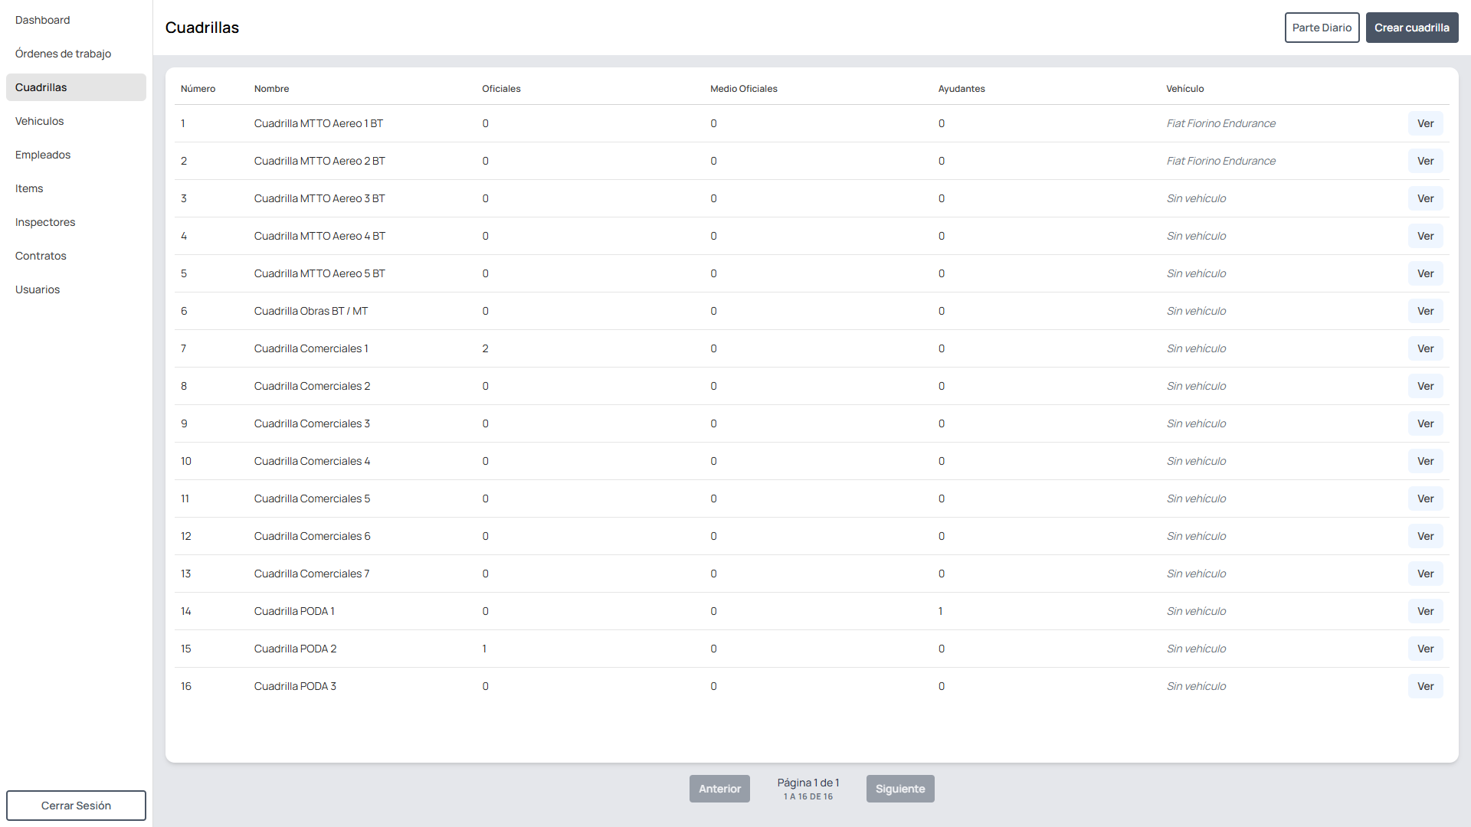Click Ver for Cuadrilla Comerciales 2
1471x827 pixels.
pyautogui.click(x=1425, y=386)
